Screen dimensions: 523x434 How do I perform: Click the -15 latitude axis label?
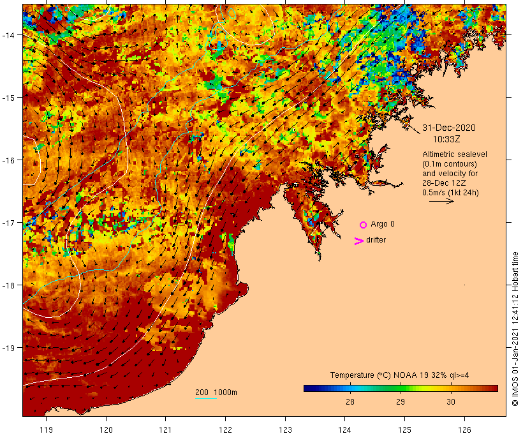coord(8,98)
